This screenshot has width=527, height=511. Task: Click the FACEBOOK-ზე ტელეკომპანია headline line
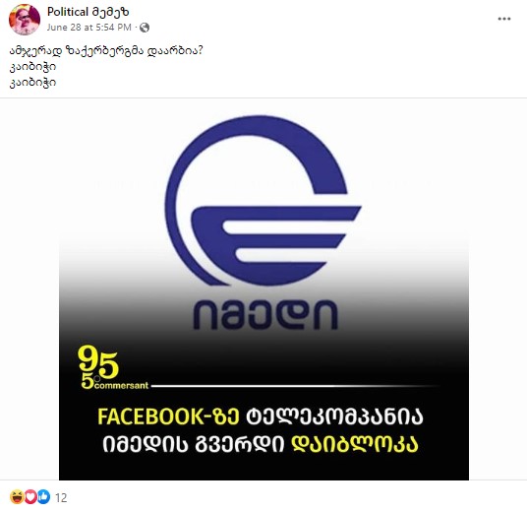click(x=261, y=416)
